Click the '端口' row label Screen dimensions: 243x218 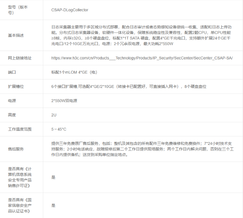coord(12,72)
